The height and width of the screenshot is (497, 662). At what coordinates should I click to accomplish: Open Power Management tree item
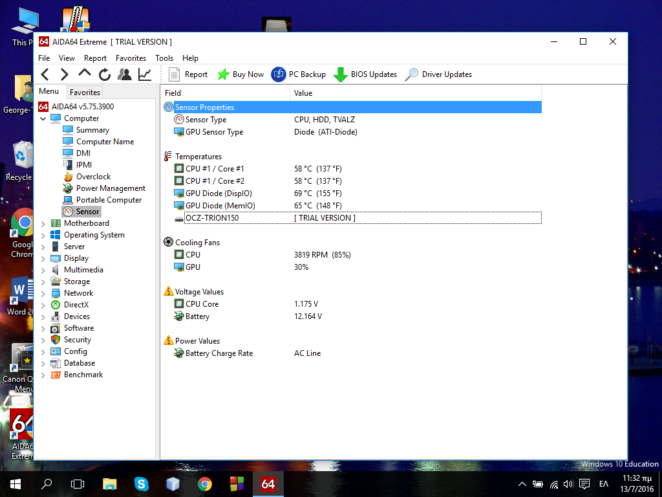pos(104,188)
